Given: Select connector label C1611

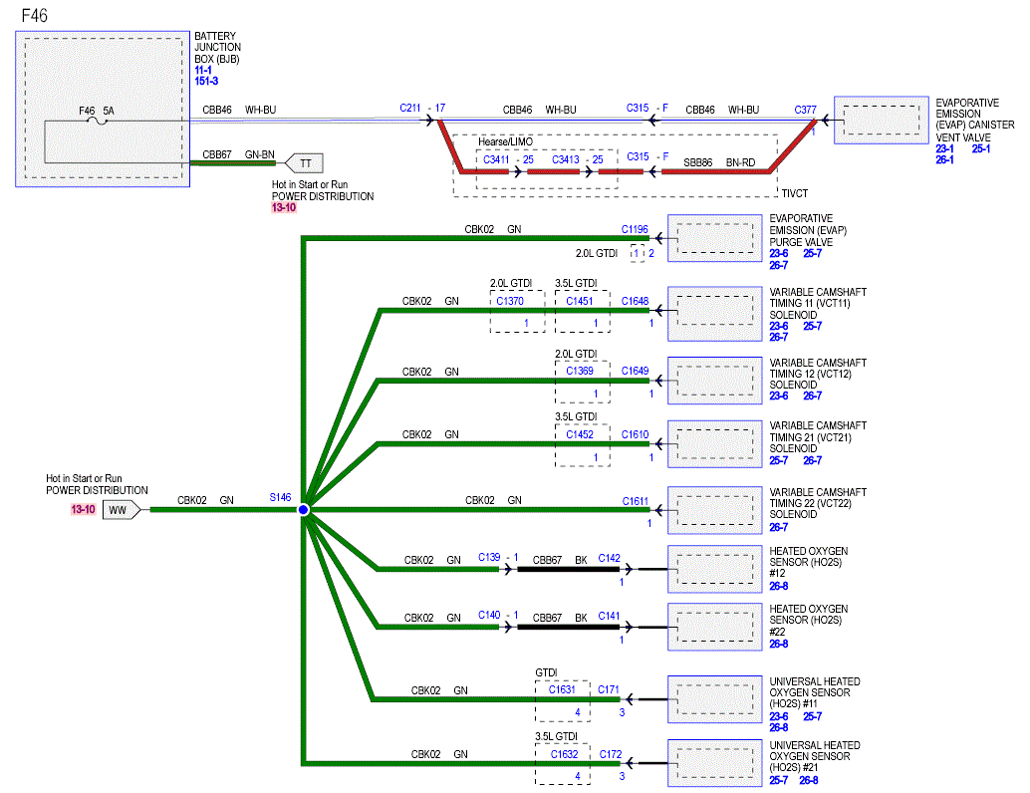Looking at the screenshot, I should click(636, 501).
